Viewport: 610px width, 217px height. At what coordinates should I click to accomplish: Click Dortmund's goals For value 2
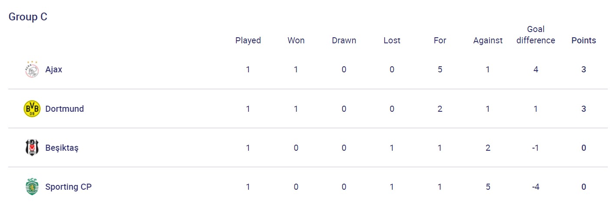440,109
